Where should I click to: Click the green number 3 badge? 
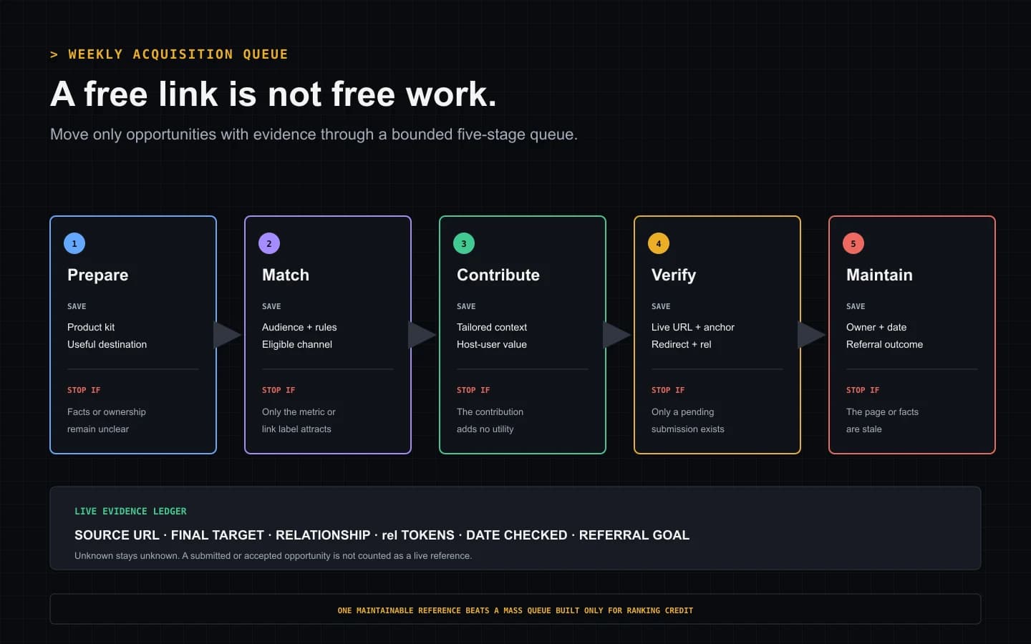pyautogui.click(x=464, y=243)
